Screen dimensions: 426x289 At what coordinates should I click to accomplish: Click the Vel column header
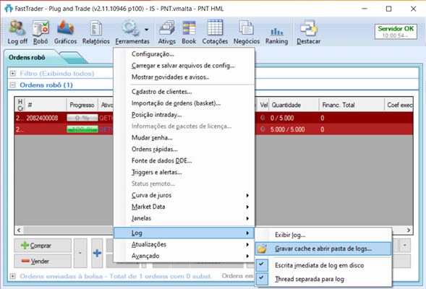point(263,105)
